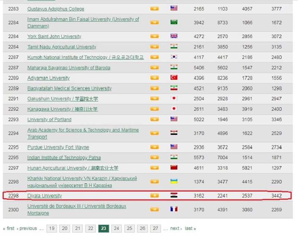Open details arrow for Adiyaman University

point(155,78)
